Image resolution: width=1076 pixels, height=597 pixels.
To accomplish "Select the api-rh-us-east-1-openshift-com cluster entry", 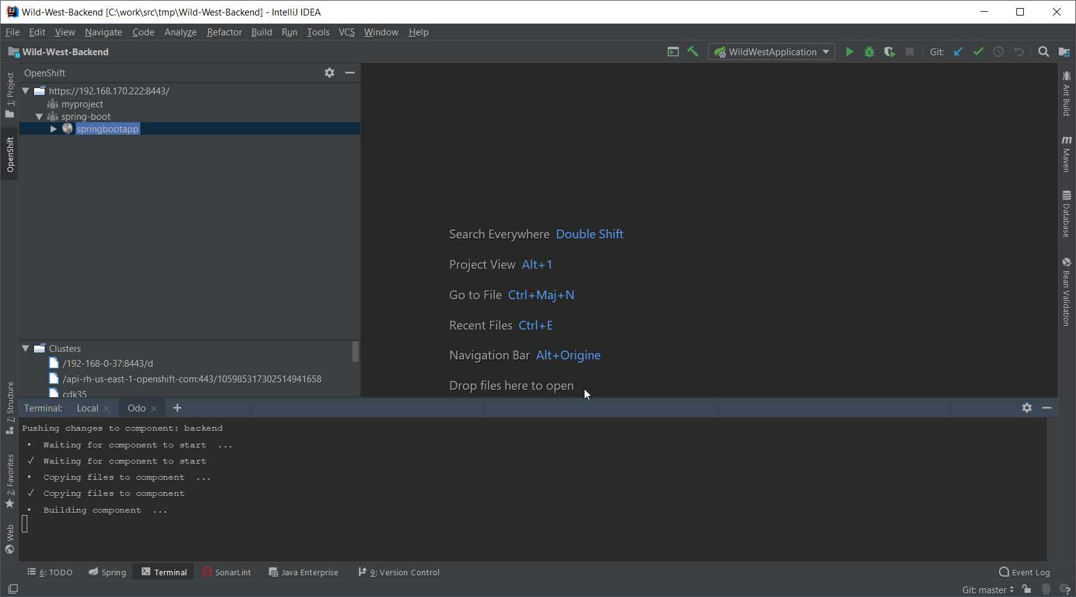I will pos(192,379).
